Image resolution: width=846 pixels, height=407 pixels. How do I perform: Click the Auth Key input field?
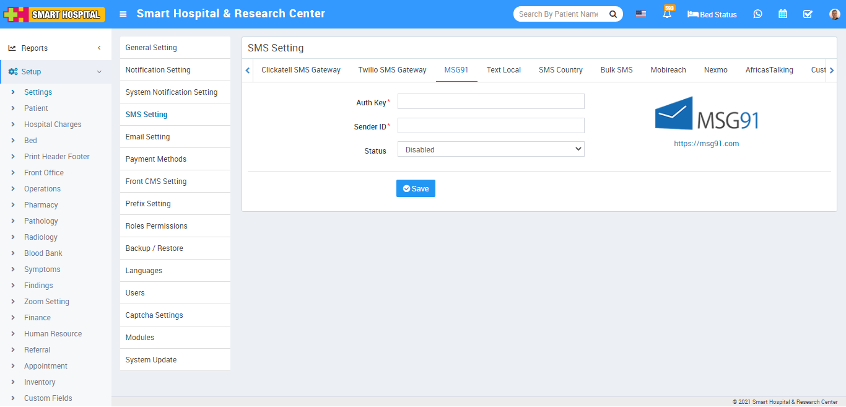(491, 102)
